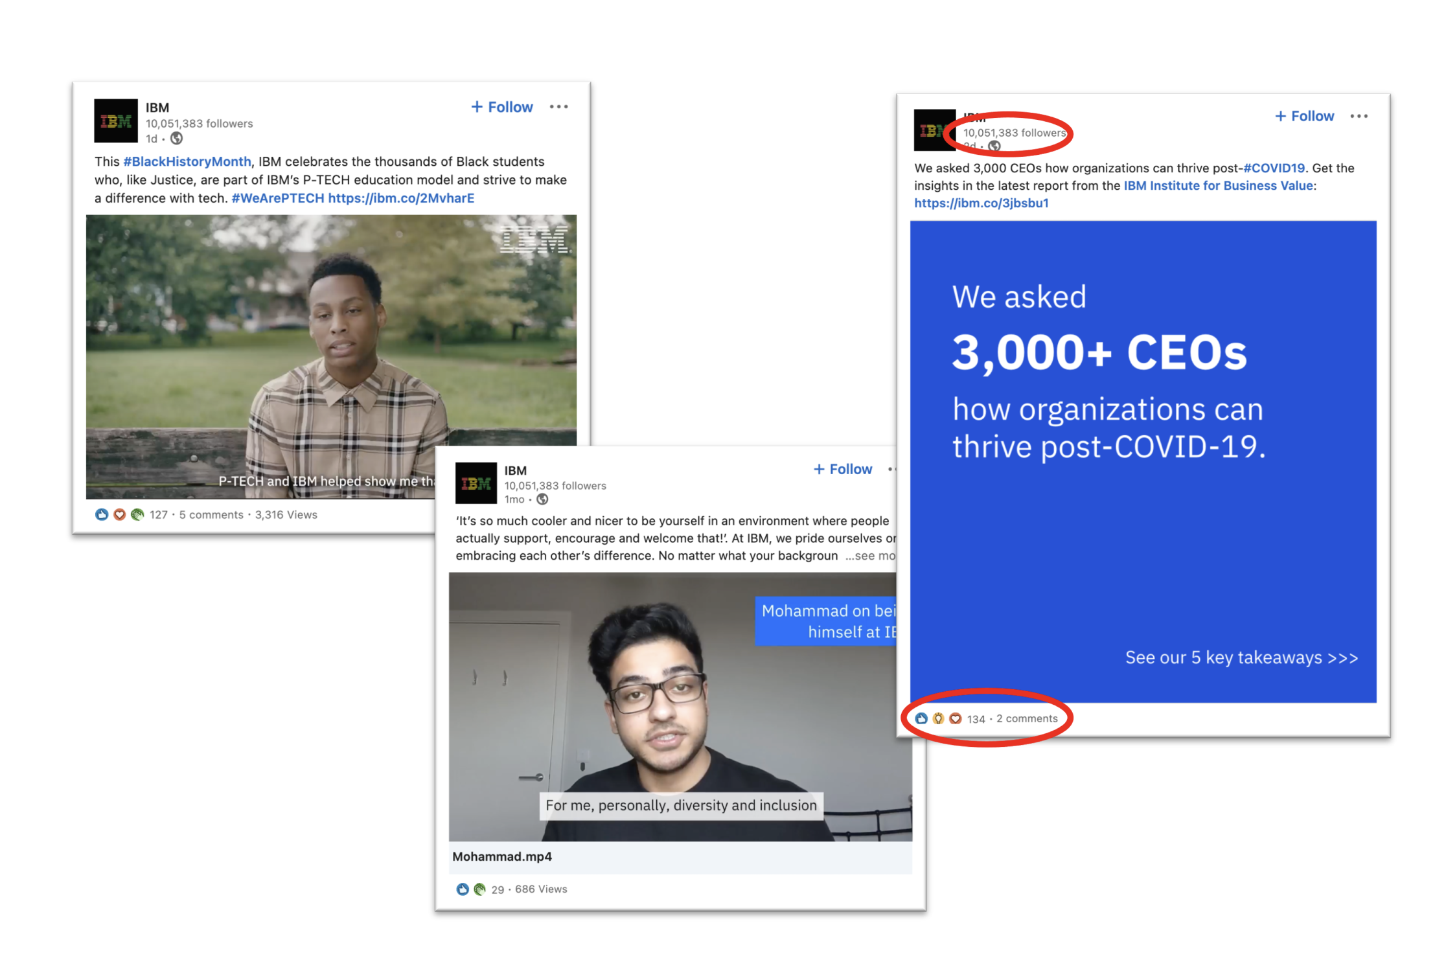
Task: Open the https://ibm.co/3jbsbu1 link
Action: coord(981,203)
